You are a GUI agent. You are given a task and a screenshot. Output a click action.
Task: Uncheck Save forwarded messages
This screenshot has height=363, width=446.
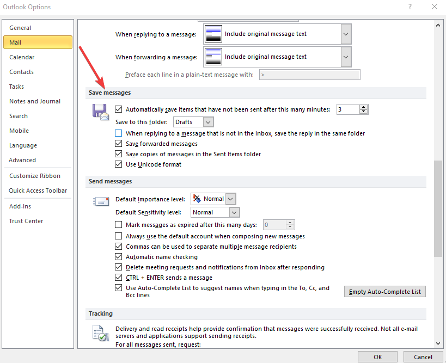pyautogui.click(x=119, y=144)
